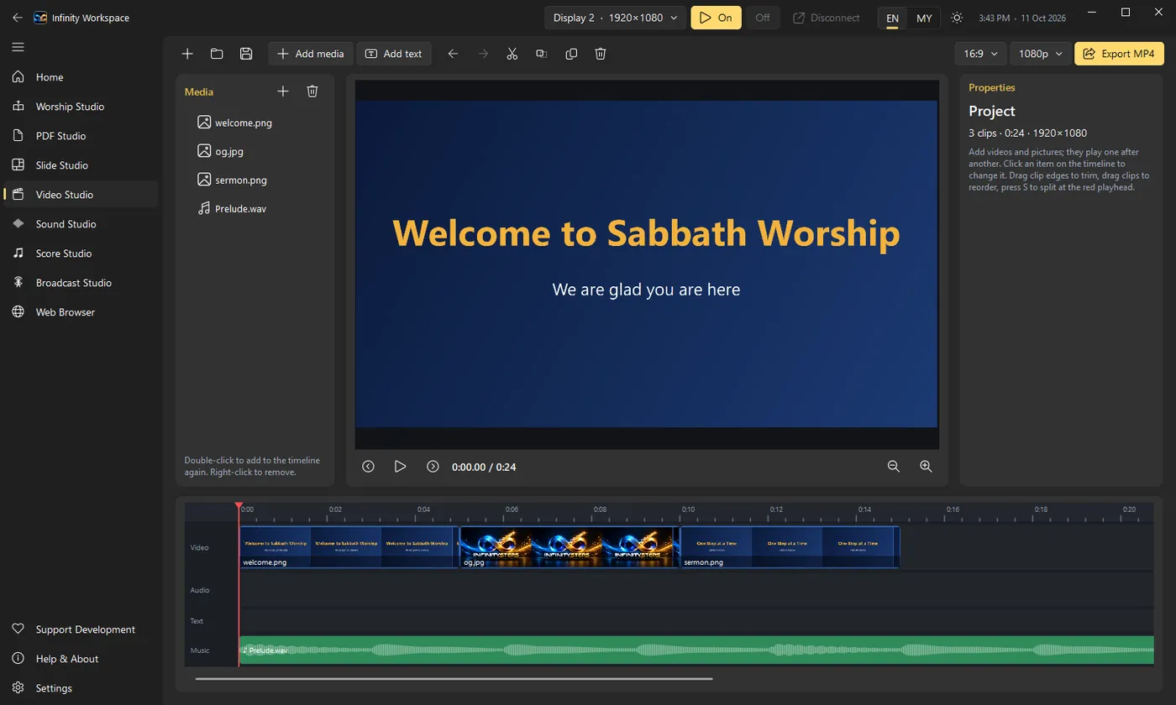
Task: Open the 16:9 aspect ratio dropdown
Action: (981, 54)
